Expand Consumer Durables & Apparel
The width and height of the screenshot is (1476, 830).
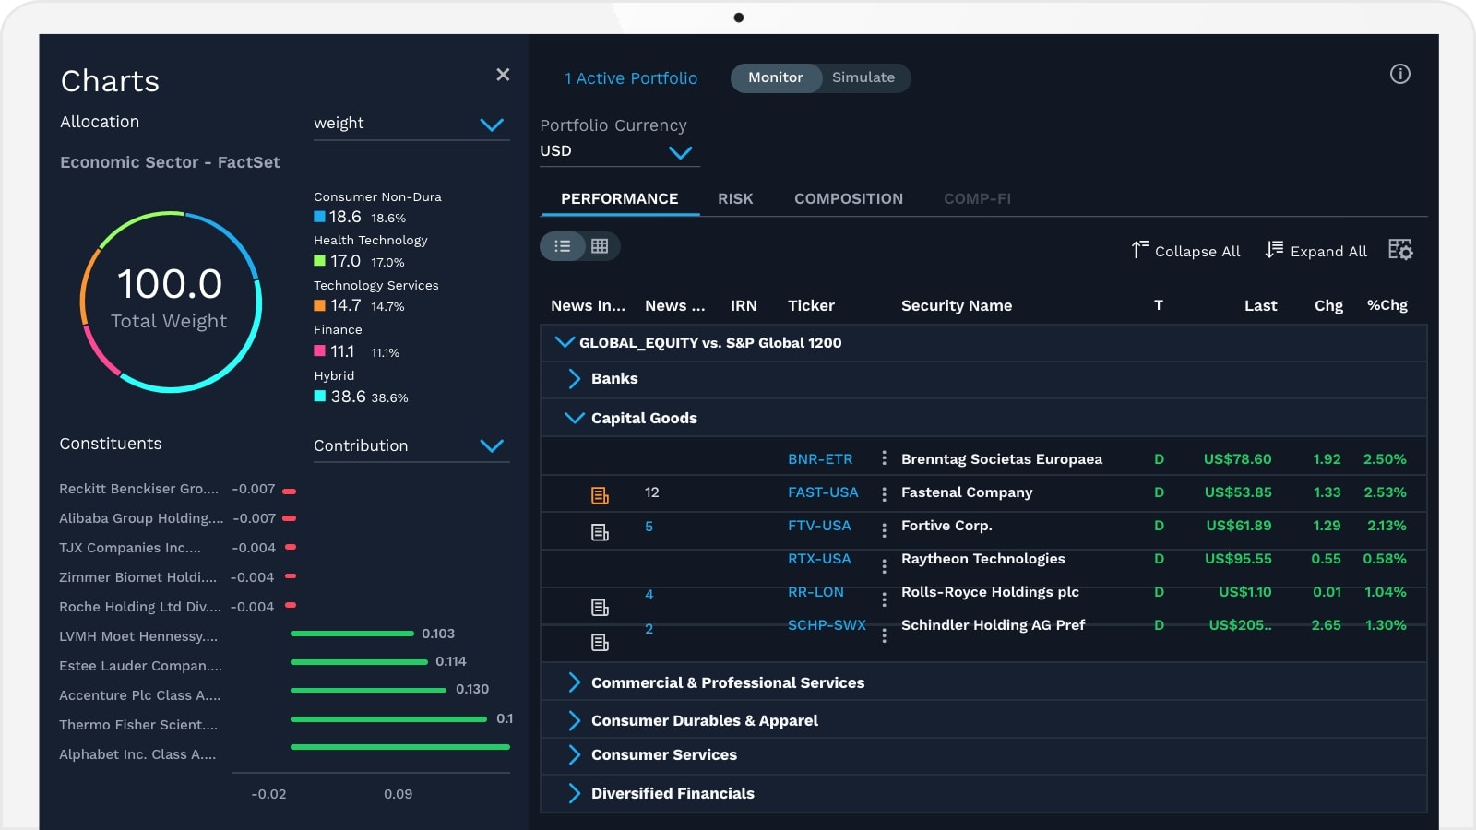(x=574, y=720)
